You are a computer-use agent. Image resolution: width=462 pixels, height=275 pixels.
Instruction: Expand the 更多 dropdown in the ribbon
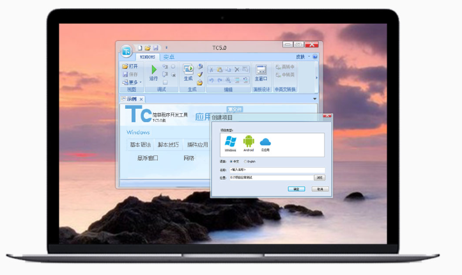[x=132, y=82]
